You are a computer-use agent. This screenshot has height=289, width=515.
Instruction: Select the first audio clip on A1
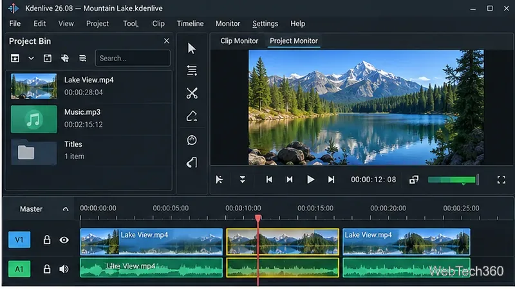tap(151, 268)
